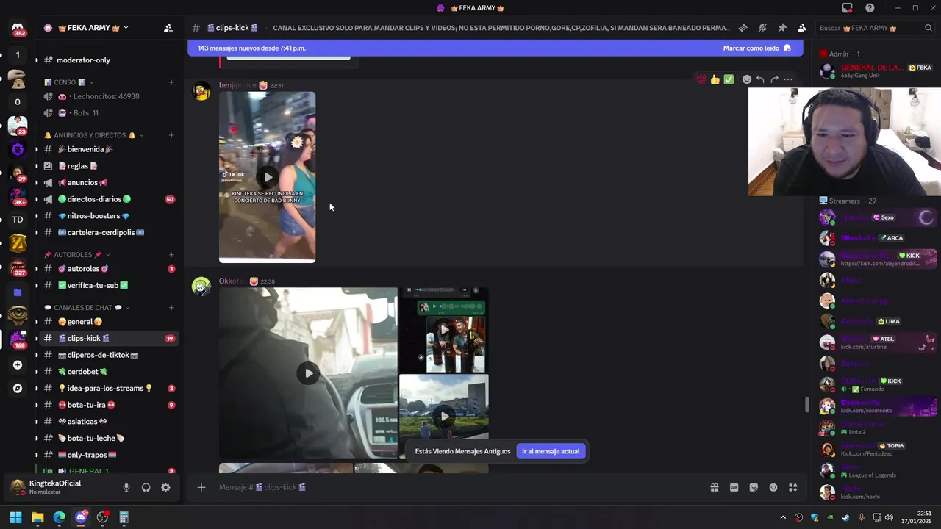The height and width of the screenshot is (529, 941).
Task: Open the apps launcher icon
Action: 792,487
